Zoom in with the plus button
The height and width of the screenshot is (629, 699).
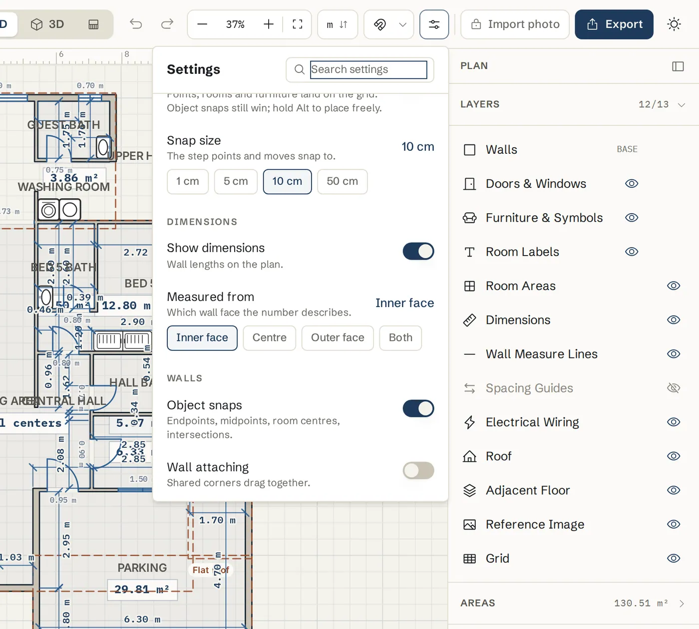[269, 24]
